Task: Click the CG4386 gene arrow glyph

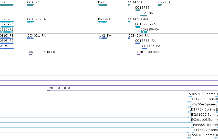Action: pos(144,16)
